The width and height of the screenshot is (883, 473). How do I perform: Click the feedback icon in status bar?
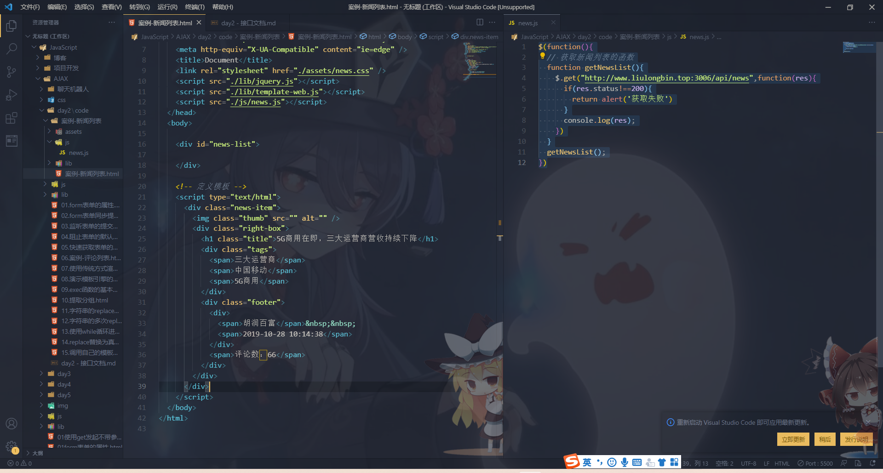click(844, 463)
